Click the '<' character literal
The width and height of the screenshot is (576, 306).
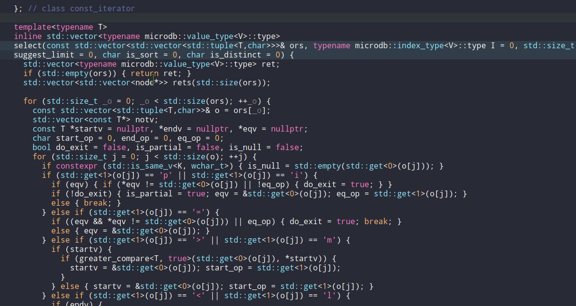[198, 295]
